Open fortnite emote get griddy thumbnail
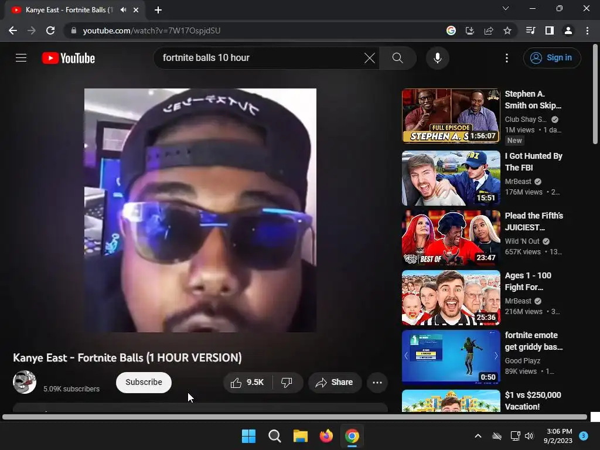Viewport: 600px width, 450px height. tap(451, 357)
